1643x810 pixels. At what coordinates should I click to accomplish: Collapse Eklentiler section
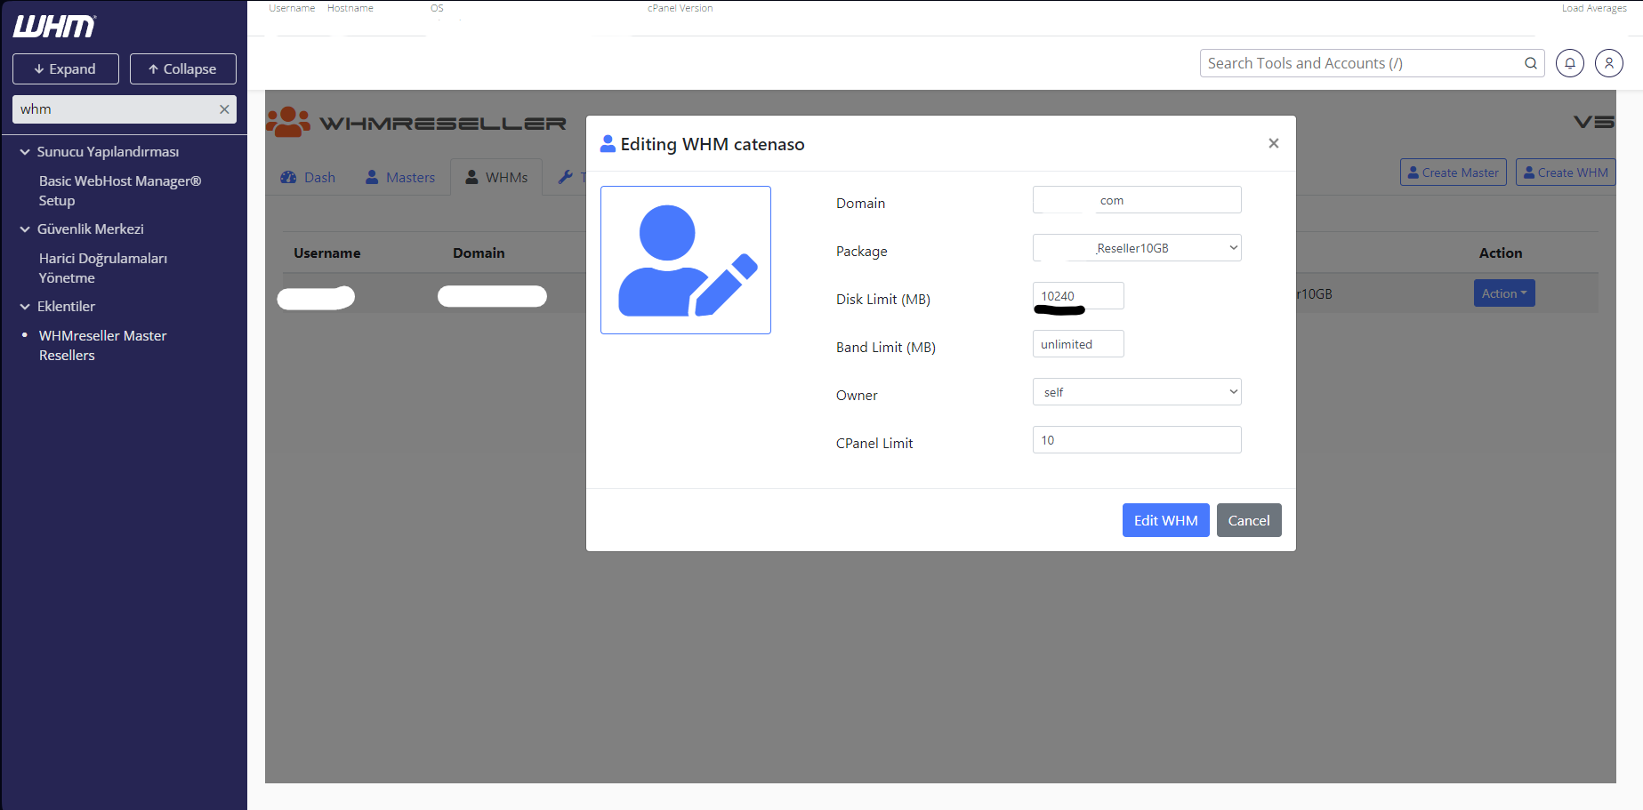point(58,307)
